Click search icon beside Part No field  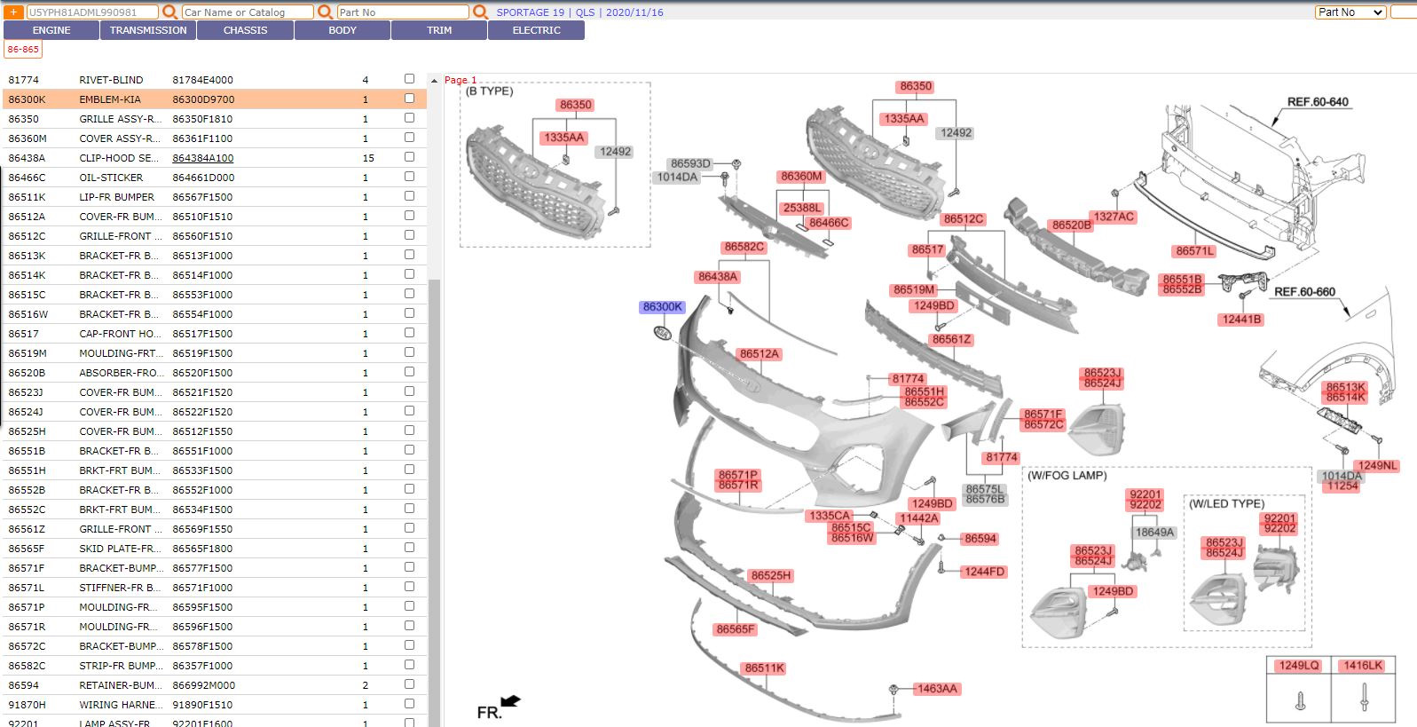click(480, 12)
